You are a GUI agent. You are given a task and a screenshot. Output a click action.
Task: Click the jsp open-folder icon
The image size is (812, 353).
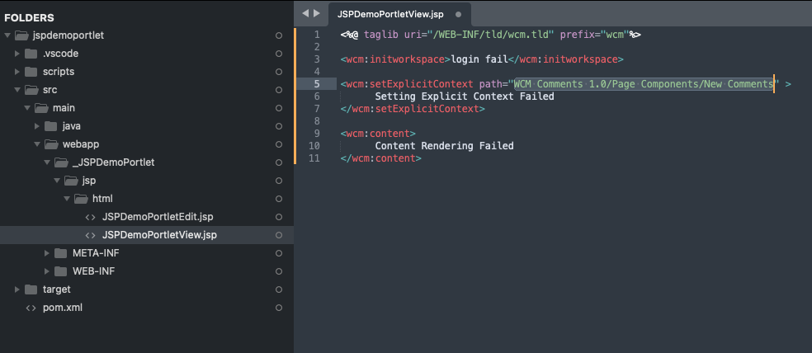pos(70,181)
